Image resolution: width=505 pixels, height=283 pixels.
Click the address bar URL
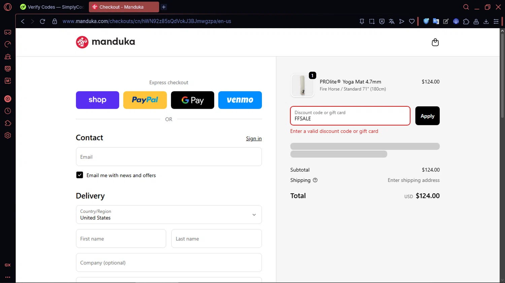pos(147,21)
